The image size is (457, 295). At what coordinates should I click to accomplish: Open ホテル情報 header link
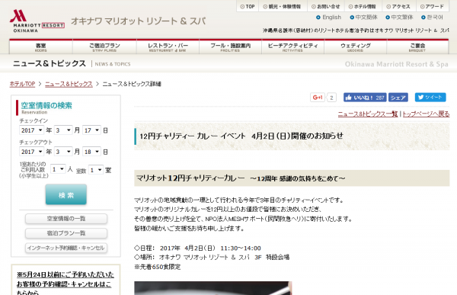point(363,6)
